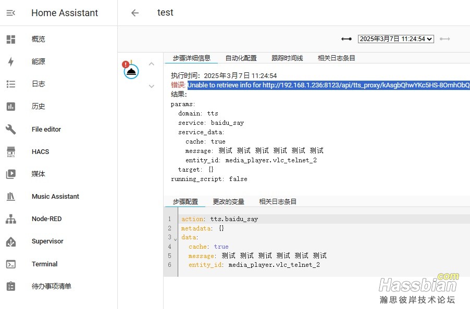Go to the older trace run arrow
Image resolution: width=470 pixels, height=309 pixels.
coord(347,39)
